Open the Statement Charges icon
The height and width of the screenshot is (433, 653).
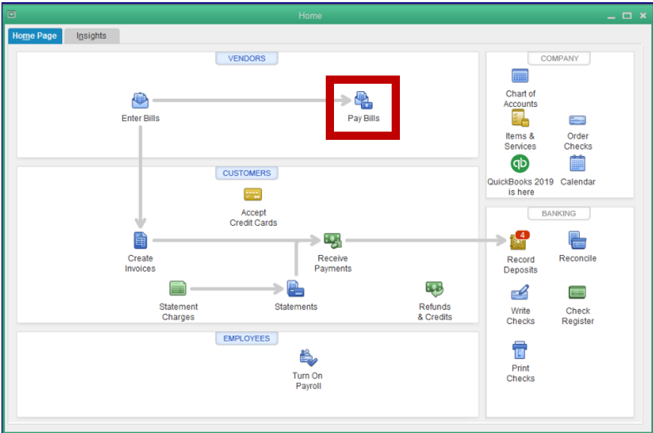[x=177, y=288]
